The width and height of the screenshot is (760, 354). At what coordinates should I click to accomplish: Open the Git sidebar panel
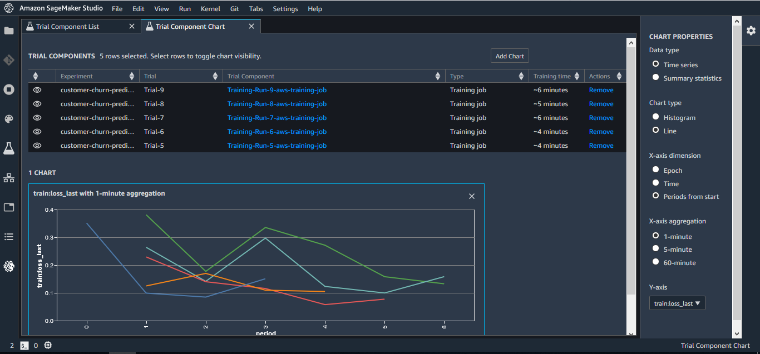(9, 60)
